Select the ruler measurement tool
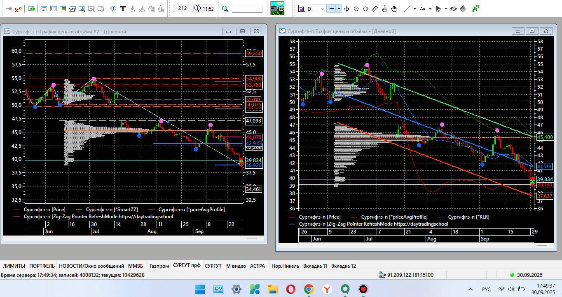The image size is (562, 297). click(375, 9)
